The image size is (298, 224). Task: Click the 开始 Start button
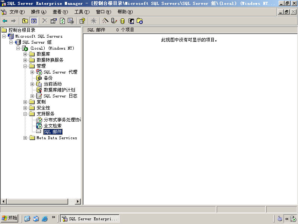(x=10, y=218)
